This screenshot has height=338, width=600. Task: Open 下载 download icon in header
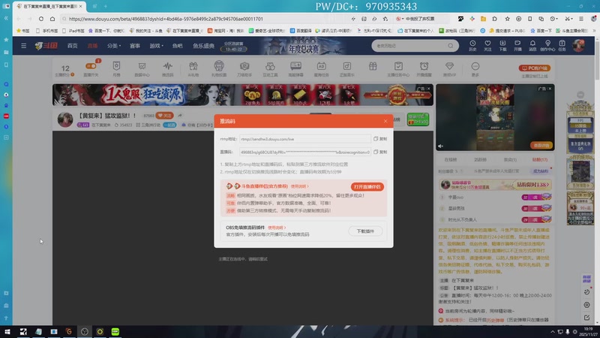coord(502,46)
